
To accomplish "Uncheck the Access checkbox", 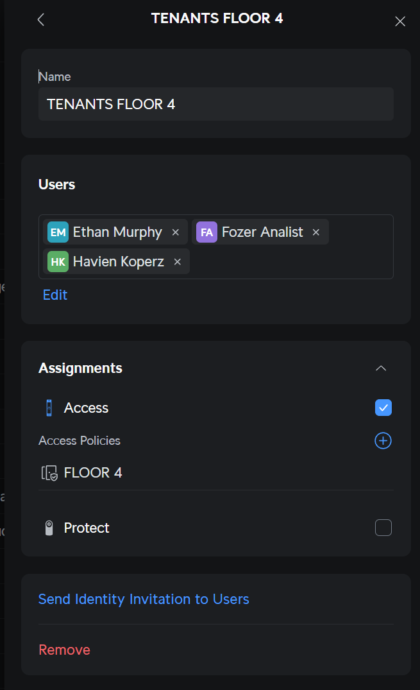I will click(x=383, y=408).
